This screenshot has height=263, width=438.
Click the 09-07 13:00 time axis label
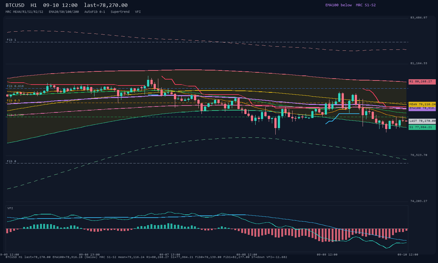click(170, 255)
